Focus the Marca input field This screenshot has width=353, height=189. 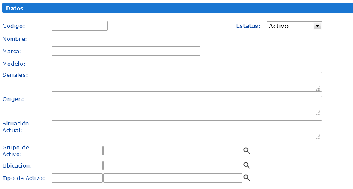(x=126, y=51)
